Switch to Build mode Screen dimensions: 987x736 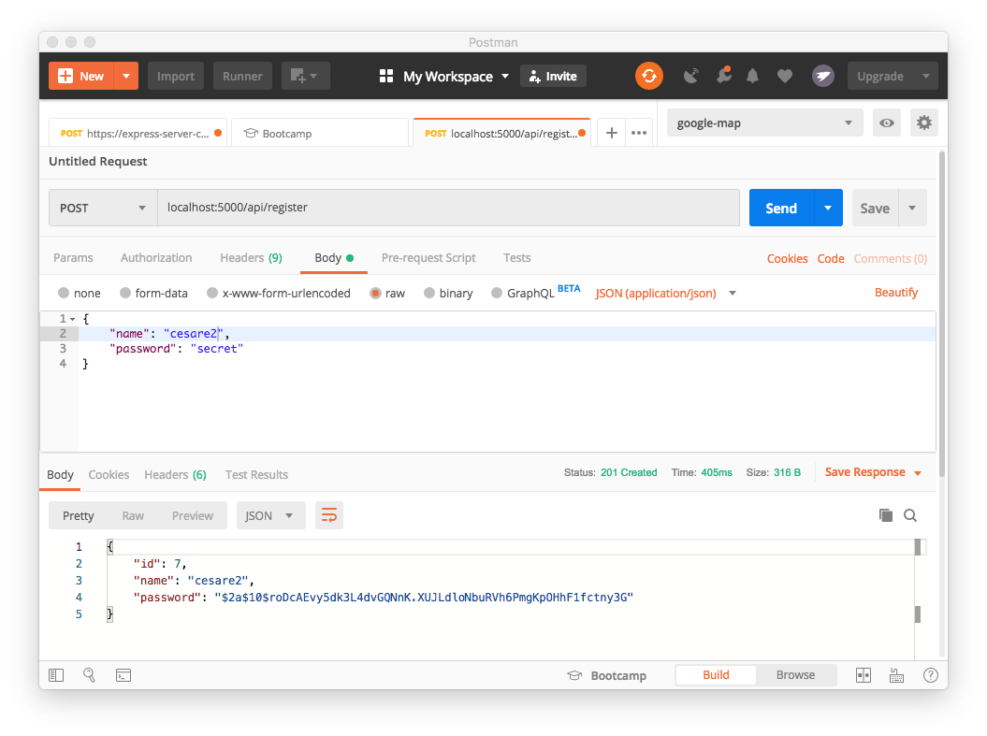[716, 675]
